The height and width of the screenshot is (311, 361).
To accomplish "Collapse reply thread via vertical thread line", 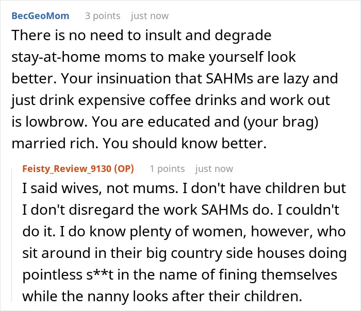I will click(12, 234).
